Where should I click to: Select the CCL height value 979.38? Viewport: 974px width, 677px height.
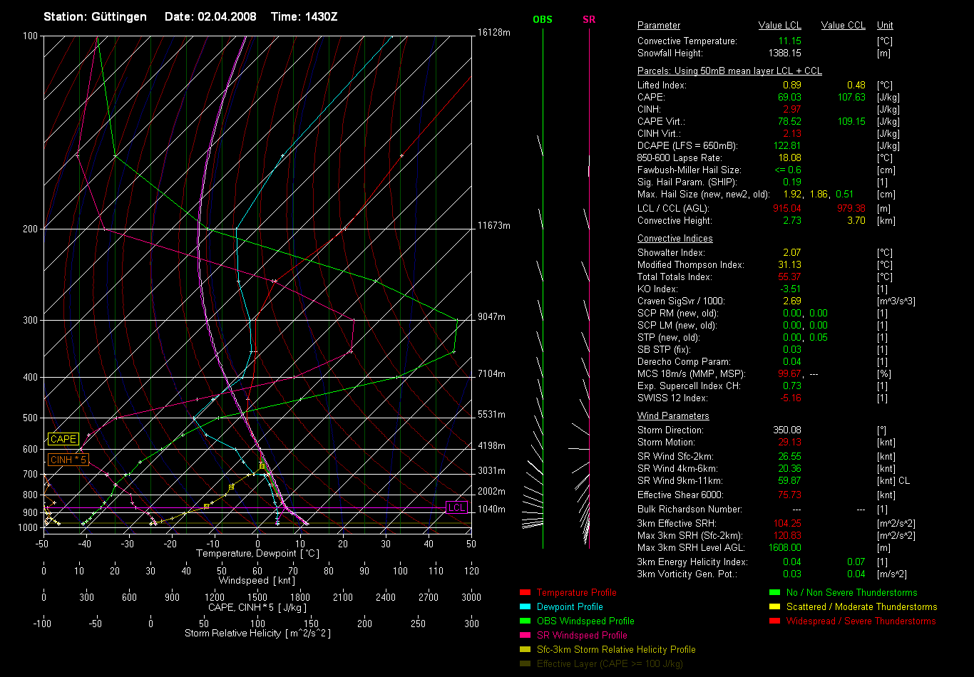click(x=851, y=209)
